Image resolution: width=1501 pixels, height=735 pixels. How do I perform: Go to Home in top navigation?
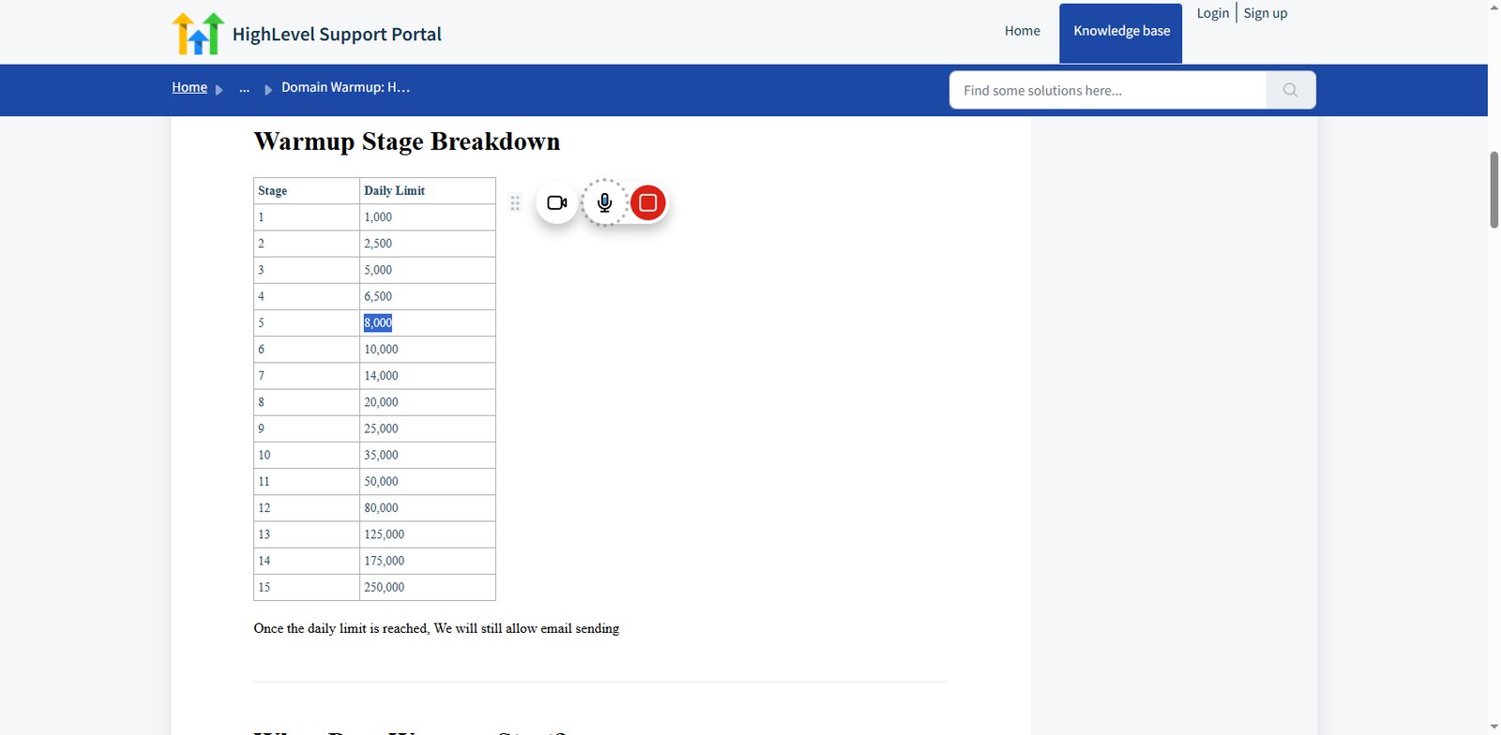[1023, 31]
